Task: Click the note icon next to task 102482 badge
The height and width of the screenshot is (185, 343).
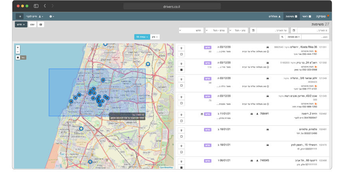Action: click(202, 114)
